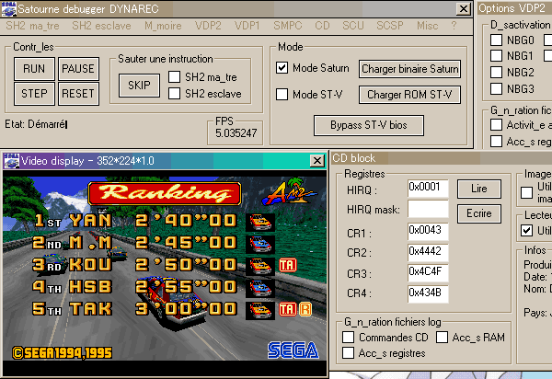Uncheck the Mode Saturn checkbox
This screenshot has width=552, height=379.
(x=282, y=67)
